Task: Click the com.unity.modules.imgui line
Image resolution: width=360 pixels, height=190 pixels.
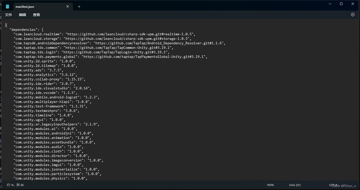Action: pos(48,165)
